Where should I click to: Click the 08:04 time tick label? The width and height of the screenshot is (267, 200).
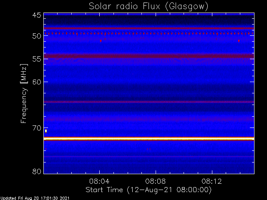99,181
